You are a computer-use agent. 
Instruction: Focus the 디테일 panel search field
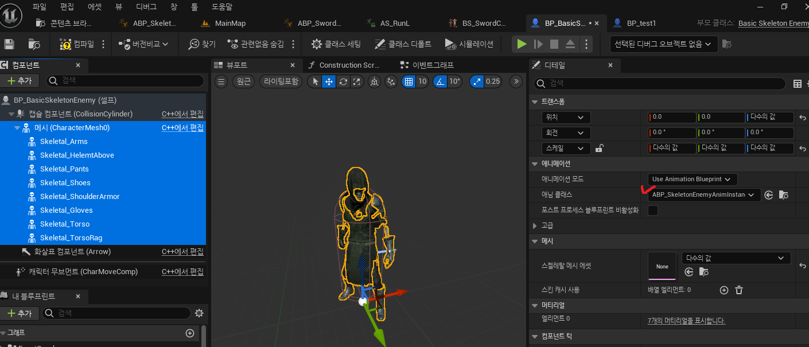click(660, 83)
